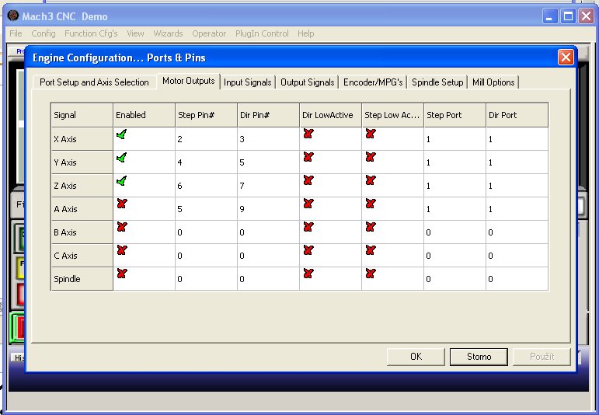Toggle Z Axis Step Low Active cross
This screenshot has width=599, height=415.
[370, 181]
